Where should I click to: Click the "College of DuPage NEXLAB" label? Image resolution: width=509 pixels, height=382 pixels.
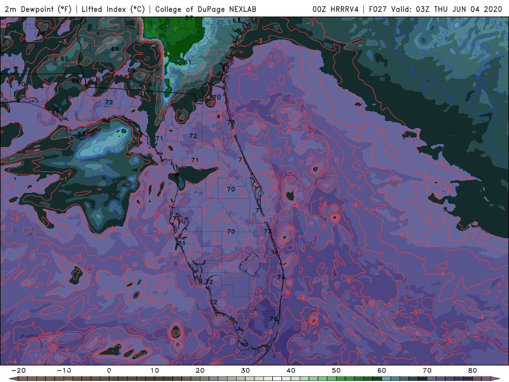click(x=206, y=9)
